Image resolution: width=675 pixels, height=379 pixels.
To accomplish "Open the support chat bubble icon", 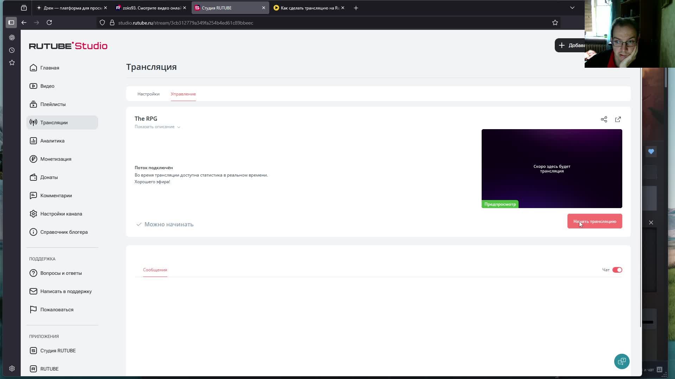I will tap(622, 361).
